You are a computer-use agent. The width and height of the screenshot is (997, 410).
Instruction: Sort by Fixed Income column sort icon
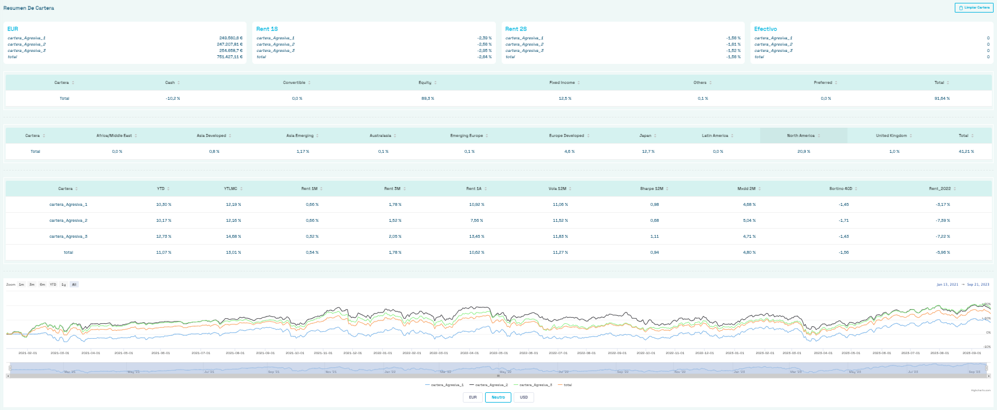coord(579,83)
